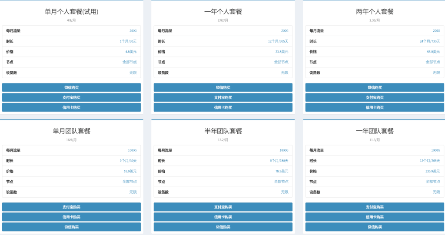
Task: Pay for 一年团队套餐 using 支付宝购买
Action: coord(375,207)
